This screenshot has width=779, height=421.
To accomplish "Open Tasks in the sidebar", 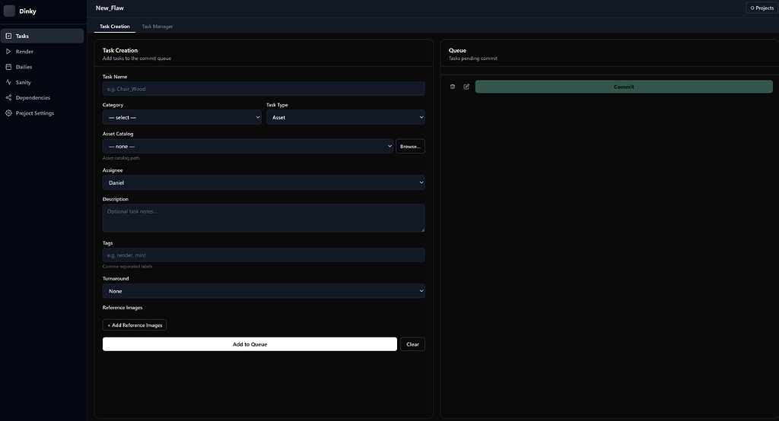I will (x=43, y=36).
